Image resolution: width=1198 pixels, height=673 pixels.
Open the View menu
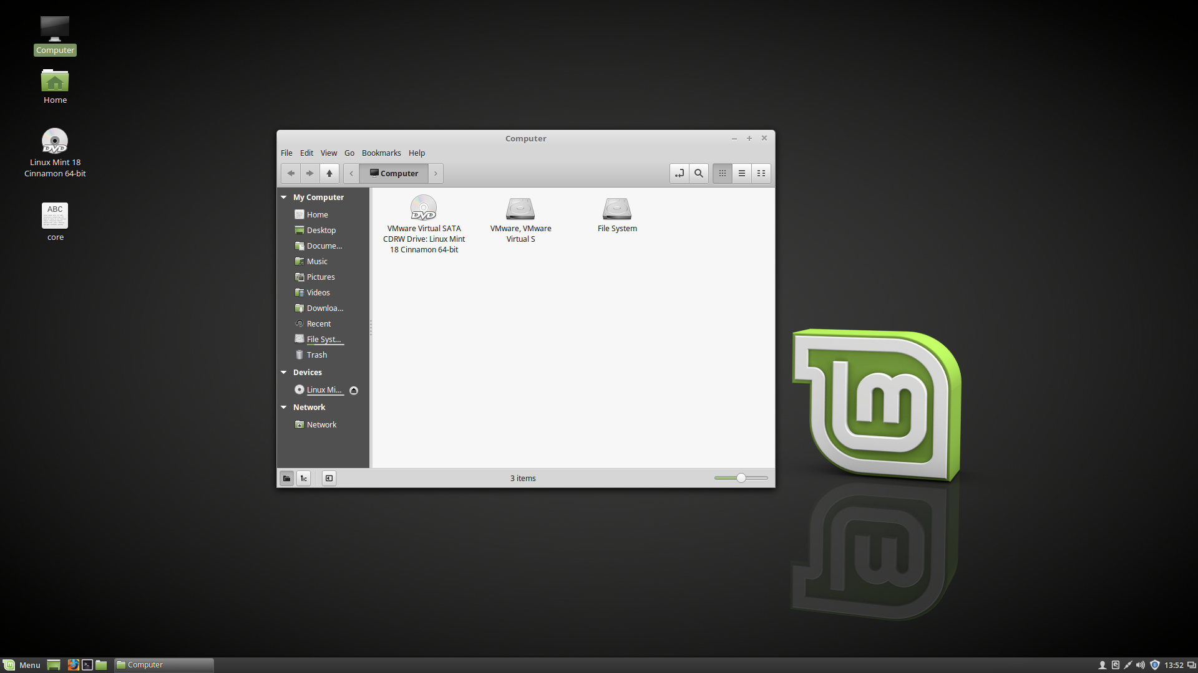(329, 153)
